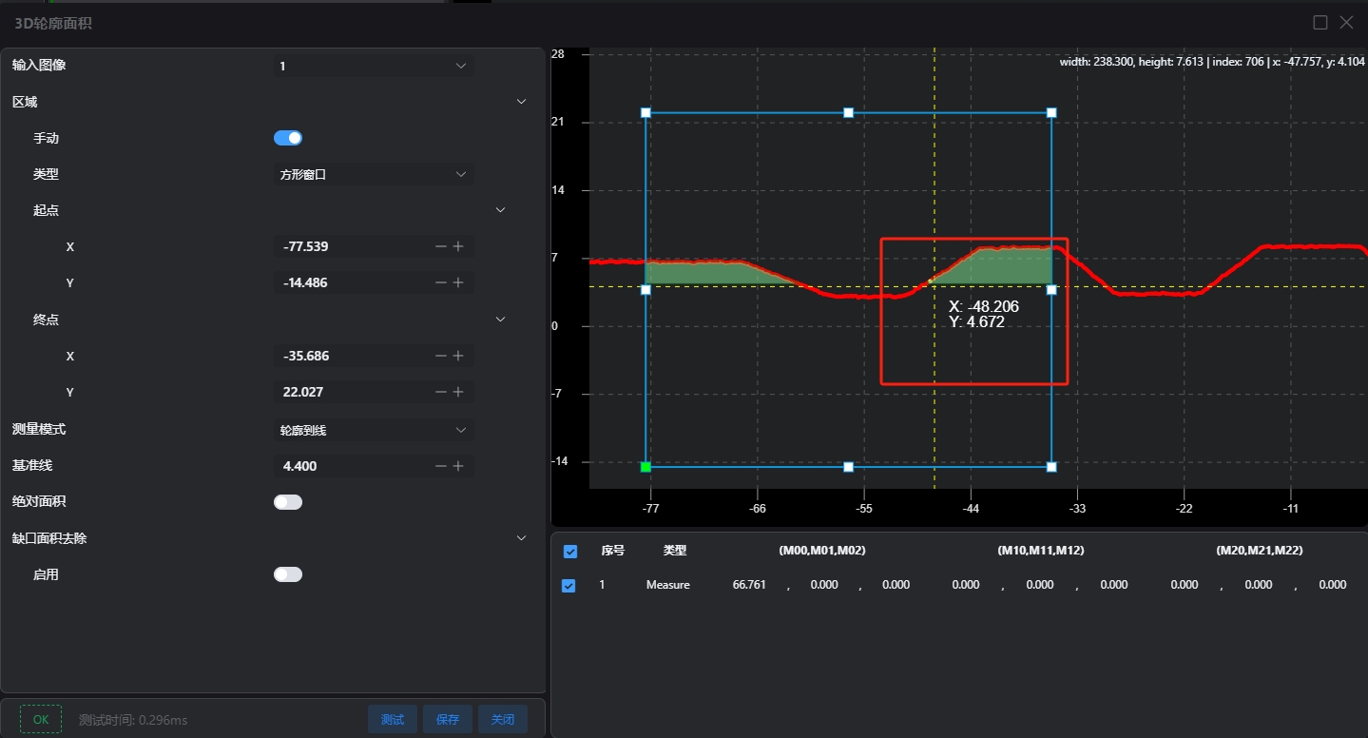Open the 类型 dropdown showing 方形窗口
The image size is (1368, 738).
tap(374, 174)
